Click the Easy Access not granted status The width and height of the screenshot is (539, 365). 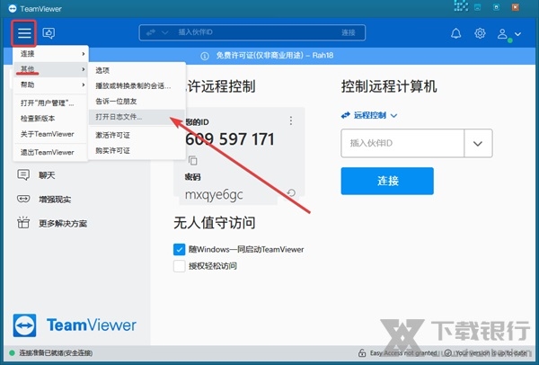click(397, 353)
